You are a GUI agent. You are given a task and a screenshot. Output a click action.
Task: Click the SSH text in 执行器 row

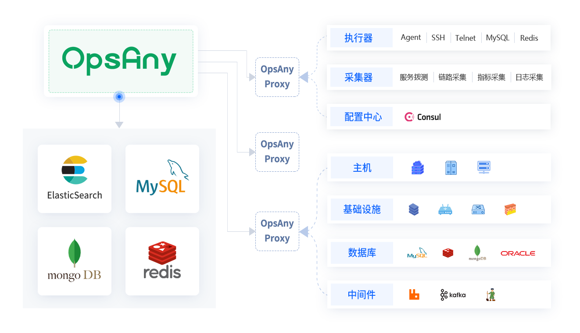point(438,38)
